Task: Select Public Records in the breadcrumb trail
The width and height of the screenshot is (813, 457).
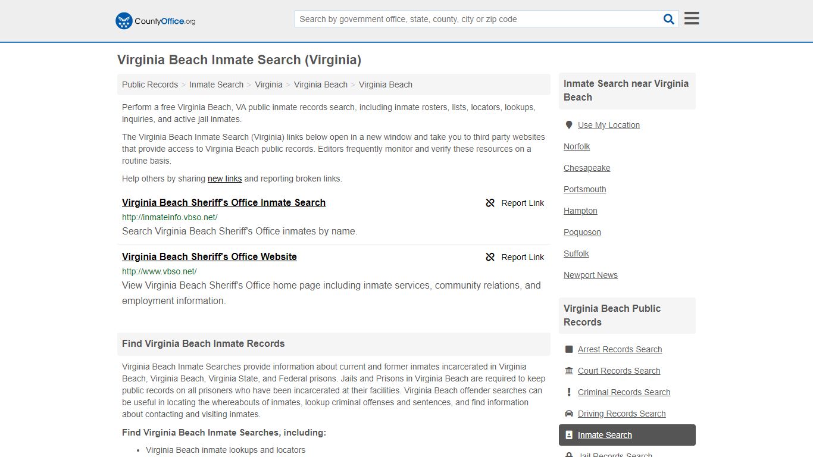Action: (149, 84)
